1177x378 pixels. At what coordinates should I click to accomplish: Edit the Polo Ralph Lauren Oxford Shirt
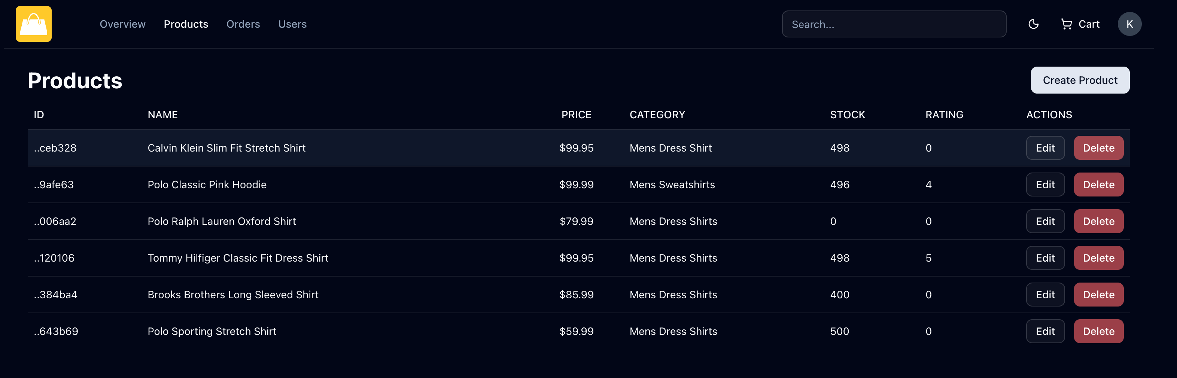pyautogui.click(x=1045, y=222)
